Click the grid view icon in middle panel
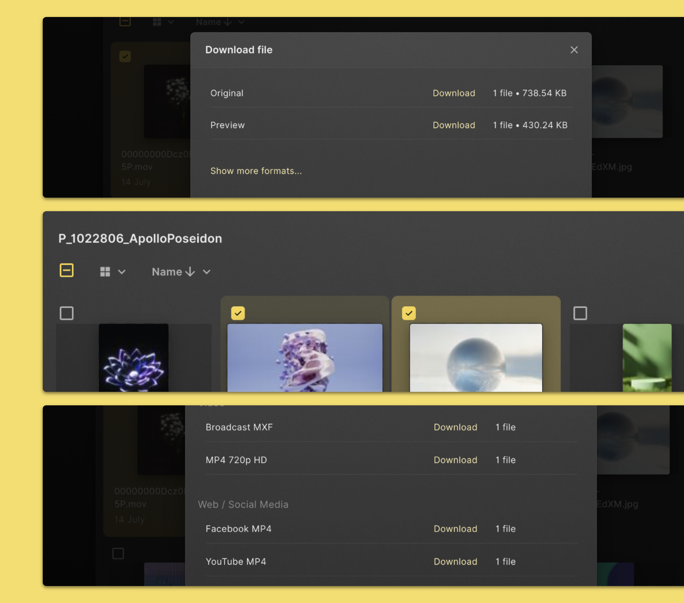This screenshot has height=603, width=684. [105, 272]
